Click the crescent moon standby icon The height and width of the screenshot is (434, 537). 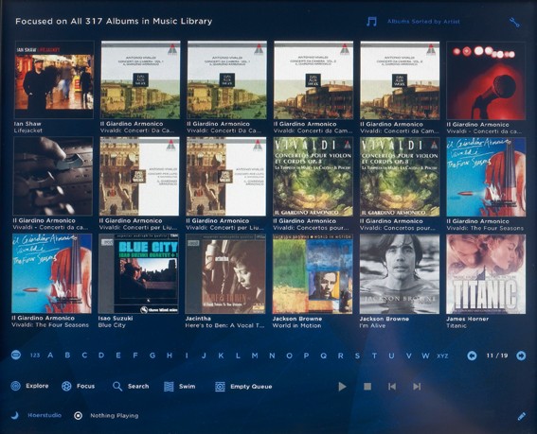coord(15,415)
